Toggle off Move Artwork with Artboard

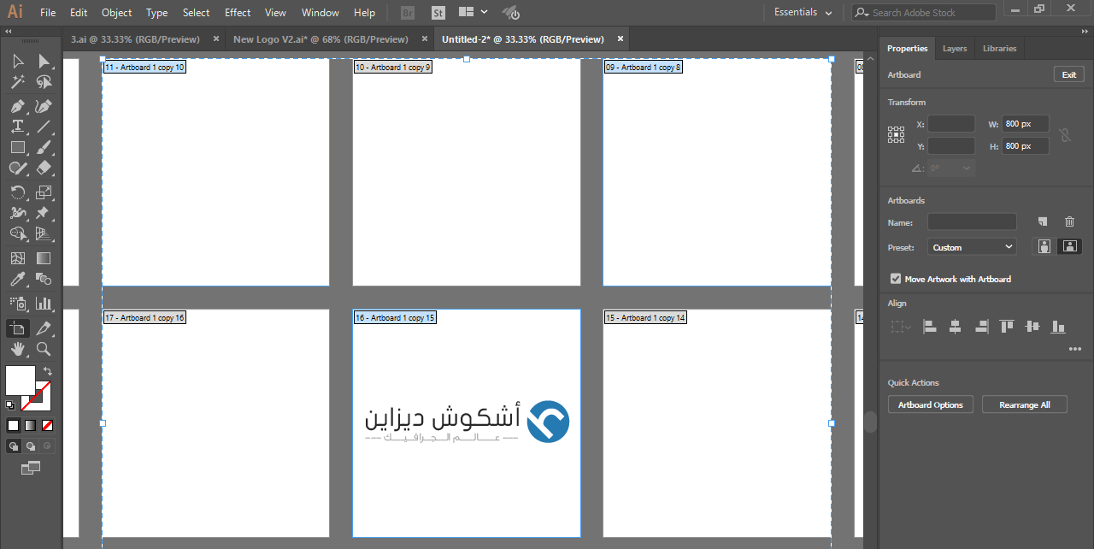pos(895,279)
